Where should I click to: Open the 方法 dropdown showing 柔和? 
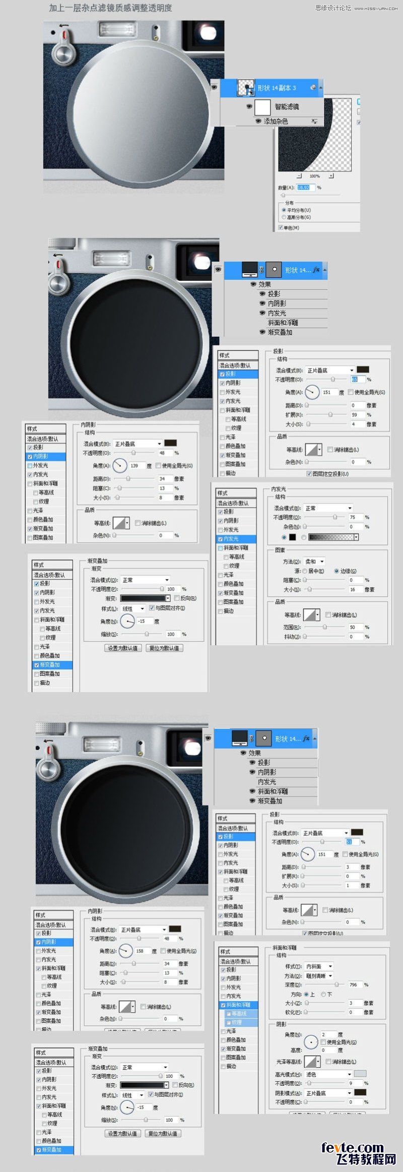tap(314, 561)
